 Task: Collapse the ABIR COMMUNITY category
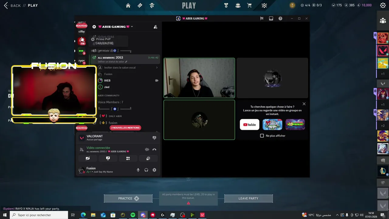tap(108, 96)
